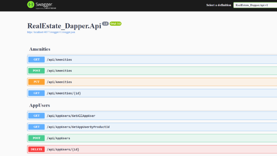Collapse the Amenities section header
Viewport: 277px width, 156px height.
point(40,49)
